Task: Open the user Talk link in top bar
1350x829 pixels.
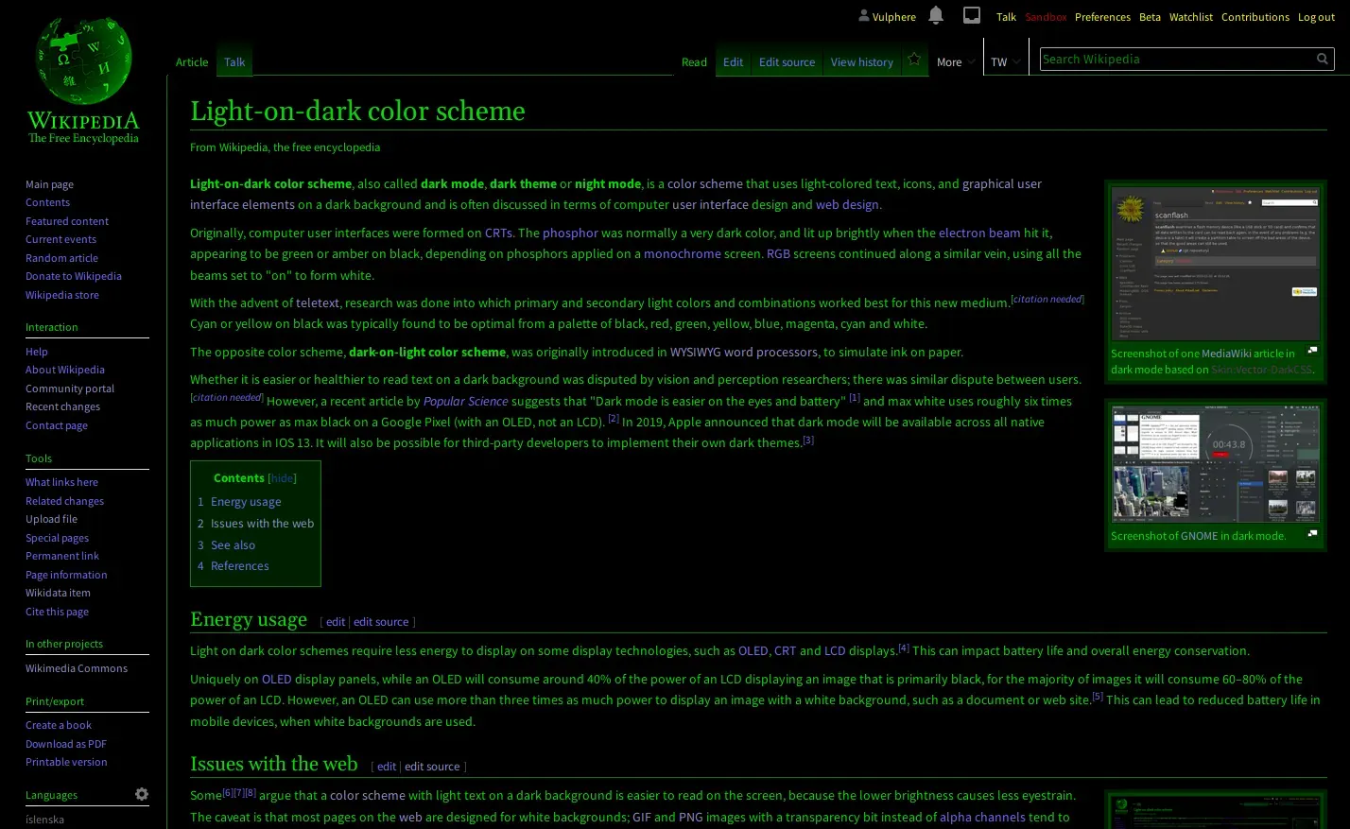Action: click(1006, 17)
